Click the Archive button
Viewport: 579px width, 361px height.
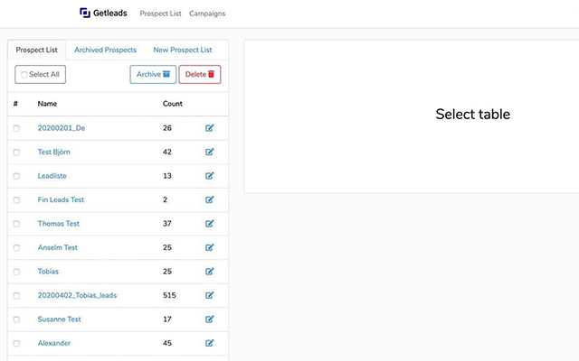(x=153, y=74)
